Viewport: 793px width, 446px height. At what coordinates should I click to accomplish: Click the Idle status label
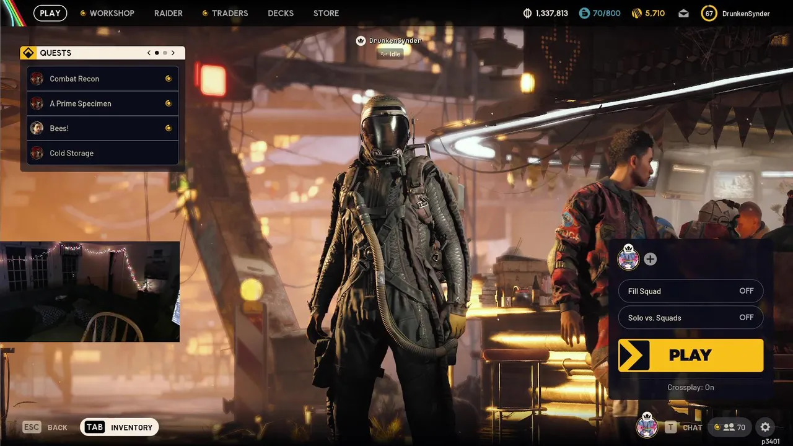click(390, 54)
